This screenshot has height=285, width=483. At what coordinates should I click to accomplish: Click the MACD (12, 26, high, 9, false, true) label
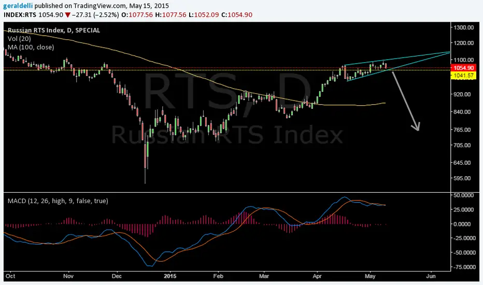[58, 201]
